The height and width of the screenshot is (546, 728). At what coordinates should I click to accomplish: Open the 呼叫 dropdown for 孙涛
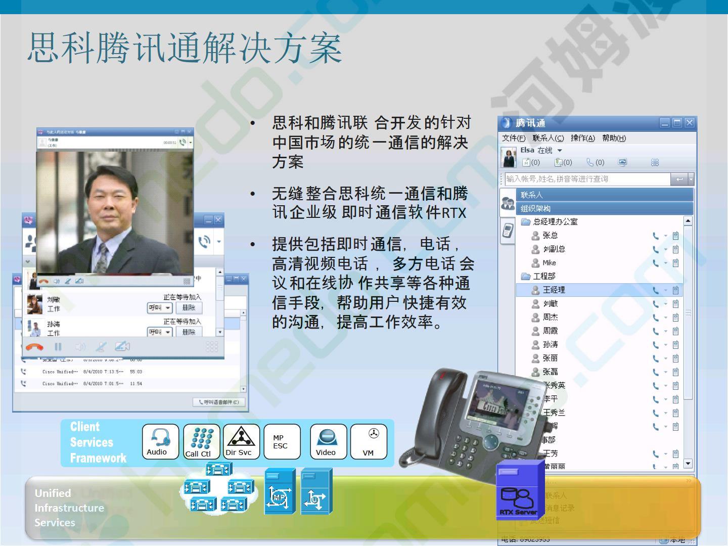click(x=160, y=332)
